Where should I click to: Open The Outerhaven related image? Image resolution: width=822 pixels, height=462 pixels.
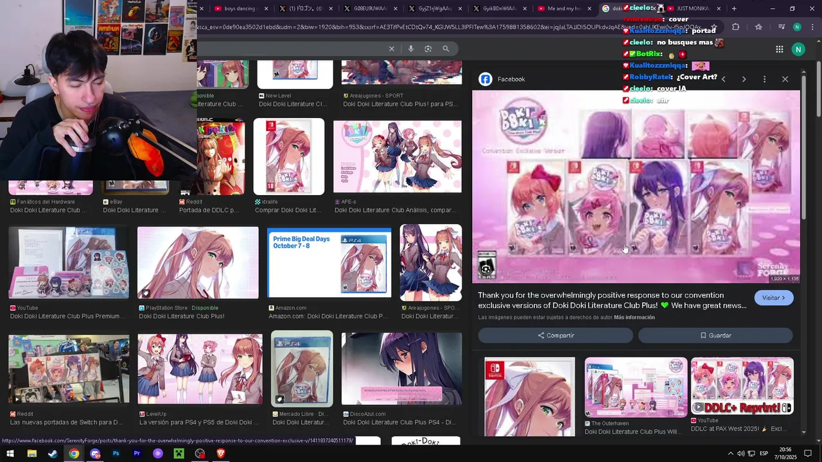coord(636,388)
